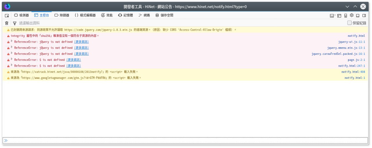Click the CORS blocked request warning message
The image size is (372, 148).
pyautogui.click(x=123, y=30)
